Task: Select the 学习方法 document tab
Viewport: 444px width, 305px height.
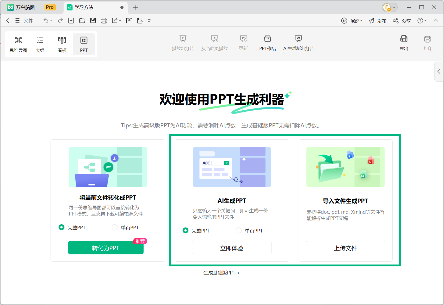Action: [x=95, y=7]
